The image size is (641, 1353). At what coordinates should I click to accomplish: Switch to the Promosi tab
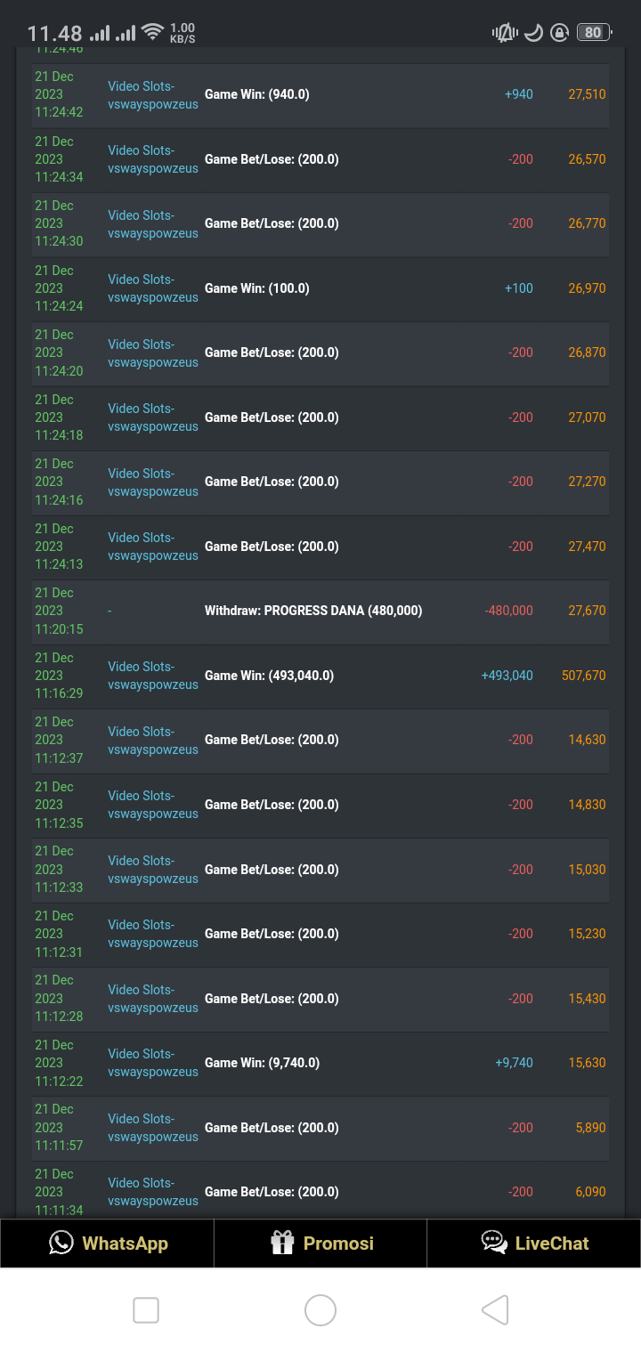[320, 1243]
